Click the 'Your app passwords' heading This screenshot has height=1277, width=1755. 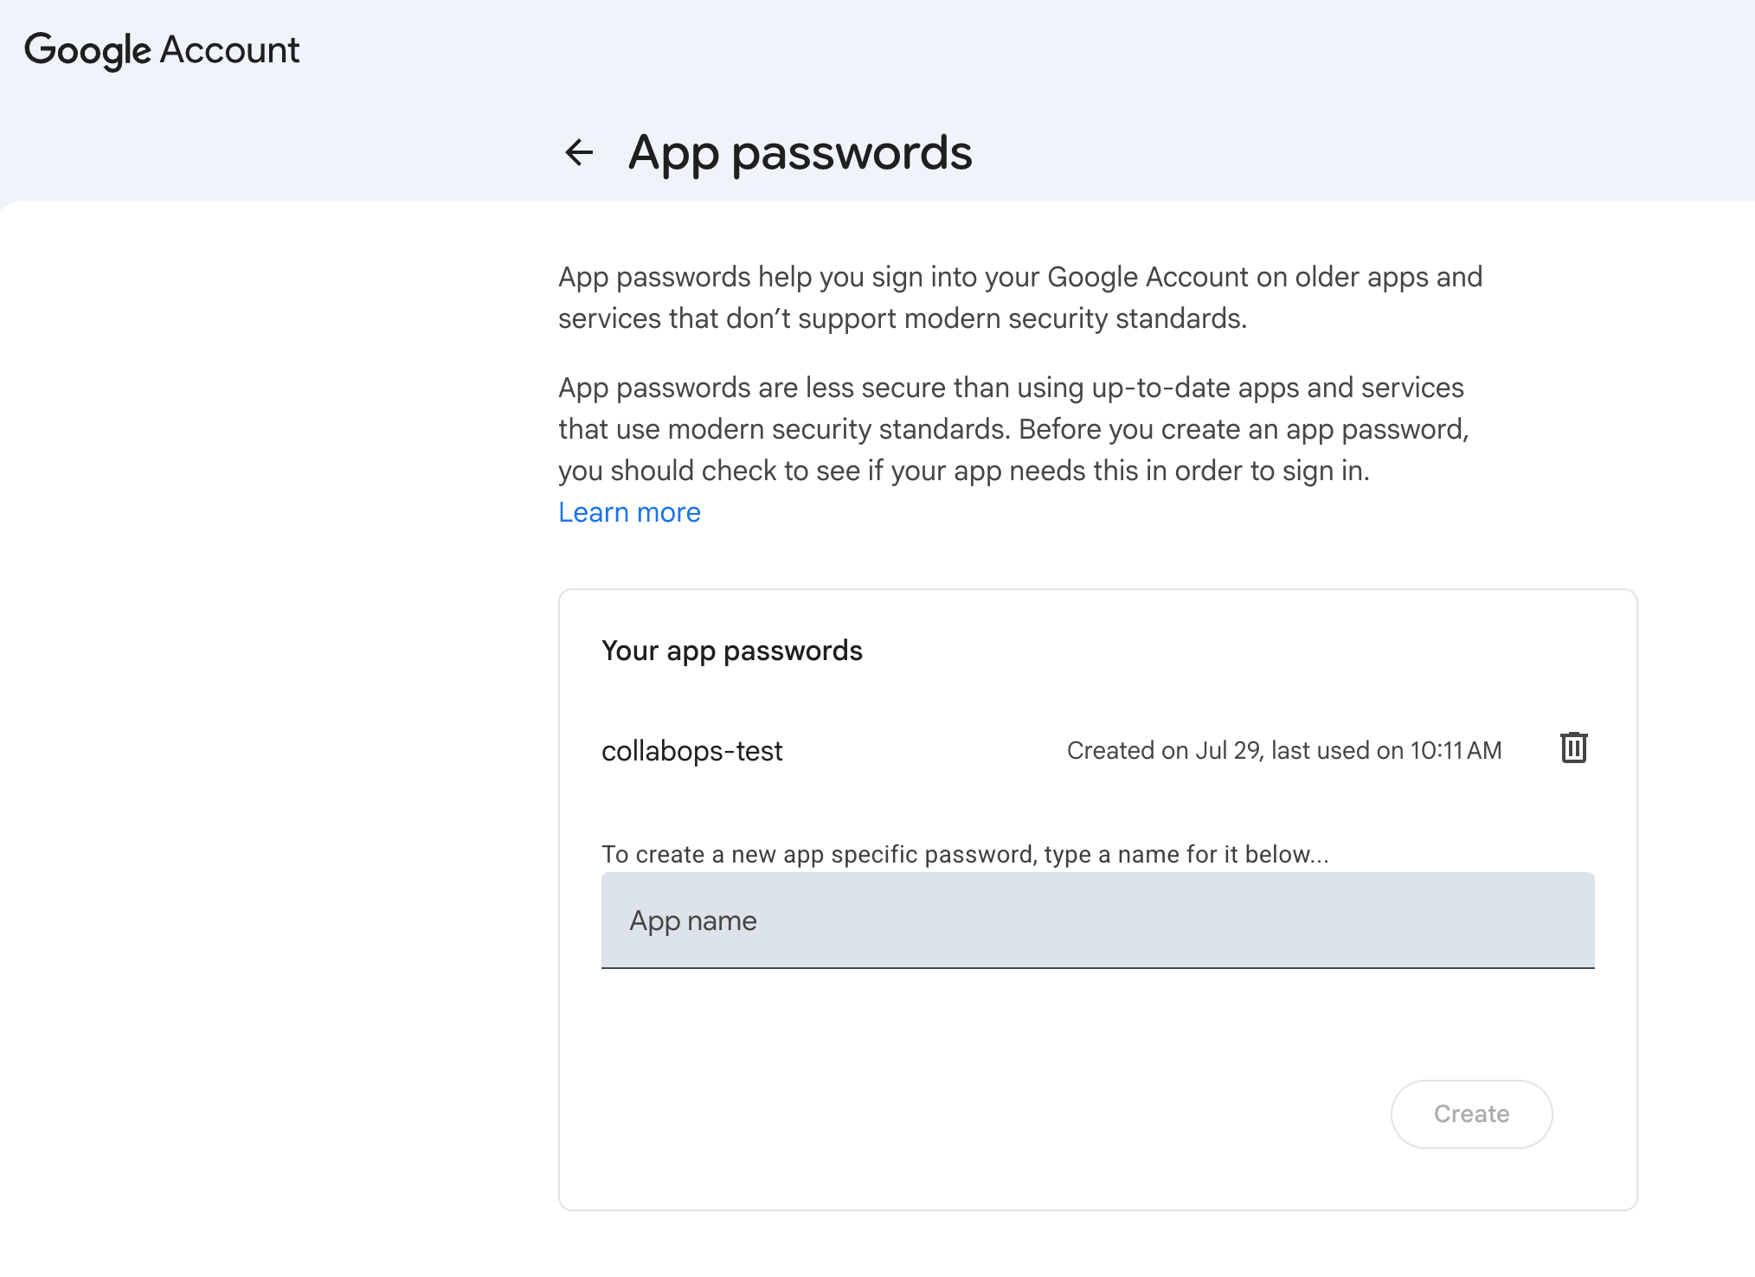[732, 651]
